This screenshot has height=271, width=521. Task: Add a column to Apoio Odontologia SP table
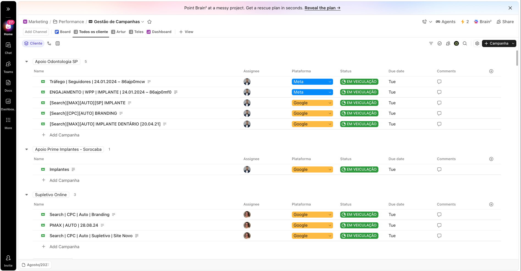pyautogui.click(x=491, y=71)
